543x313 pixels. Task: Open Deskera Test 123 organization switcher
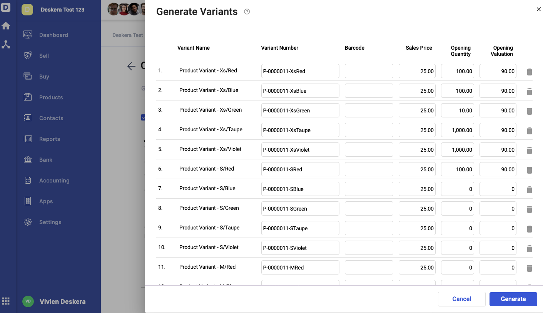pyautogui.click(x=58, y=10)
